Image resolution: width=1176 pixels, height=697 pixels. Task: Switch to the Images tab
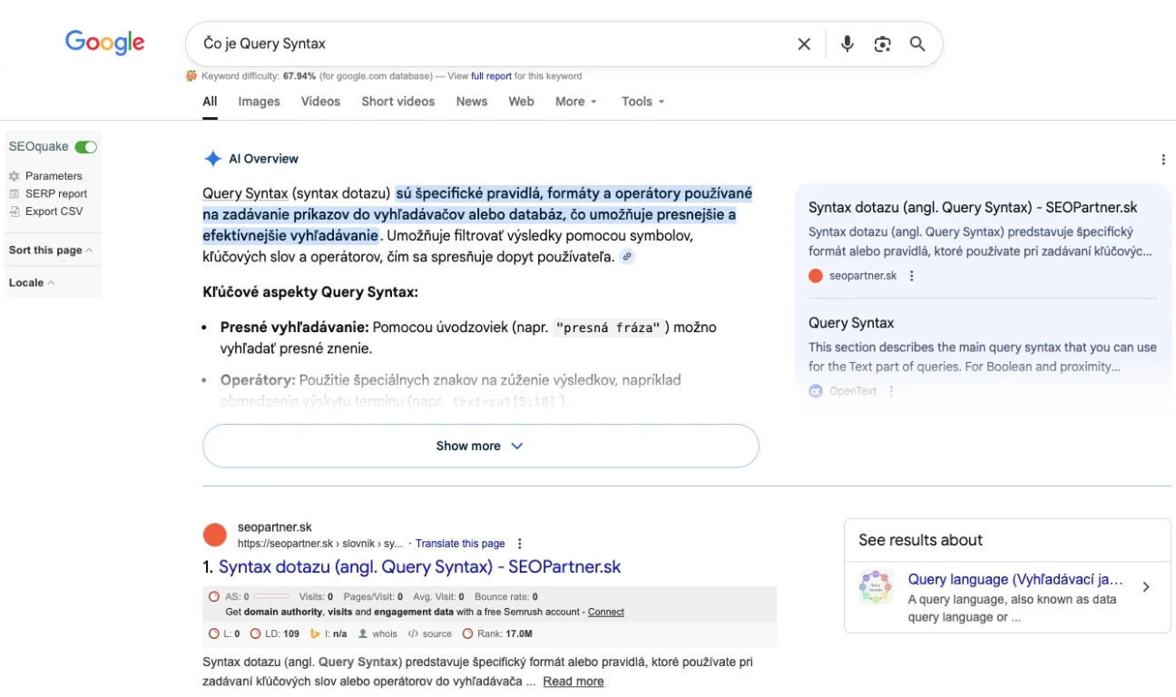coord(259,102)
